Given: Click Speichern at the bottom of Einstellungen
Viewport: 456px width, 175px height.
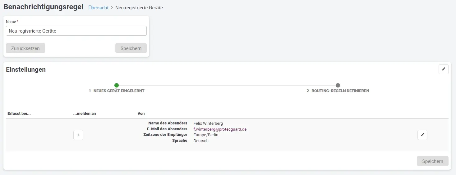Looking at the screenshot, I should point(432,161).
